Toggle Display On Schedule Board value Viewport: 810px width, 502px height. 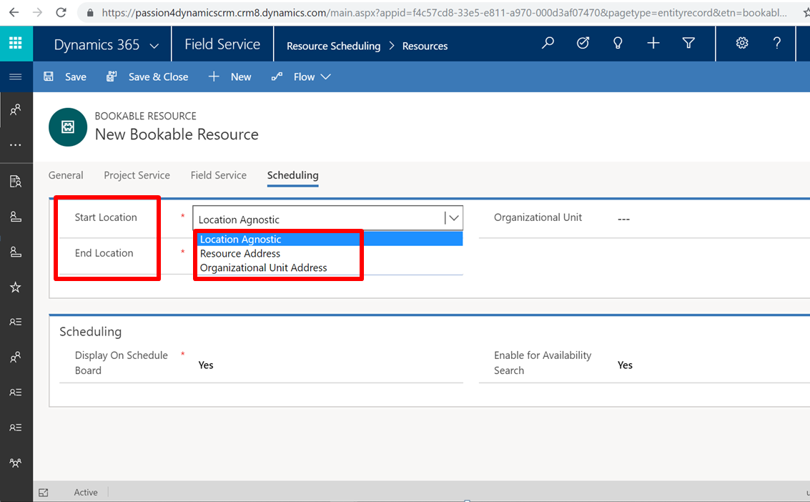206,365
